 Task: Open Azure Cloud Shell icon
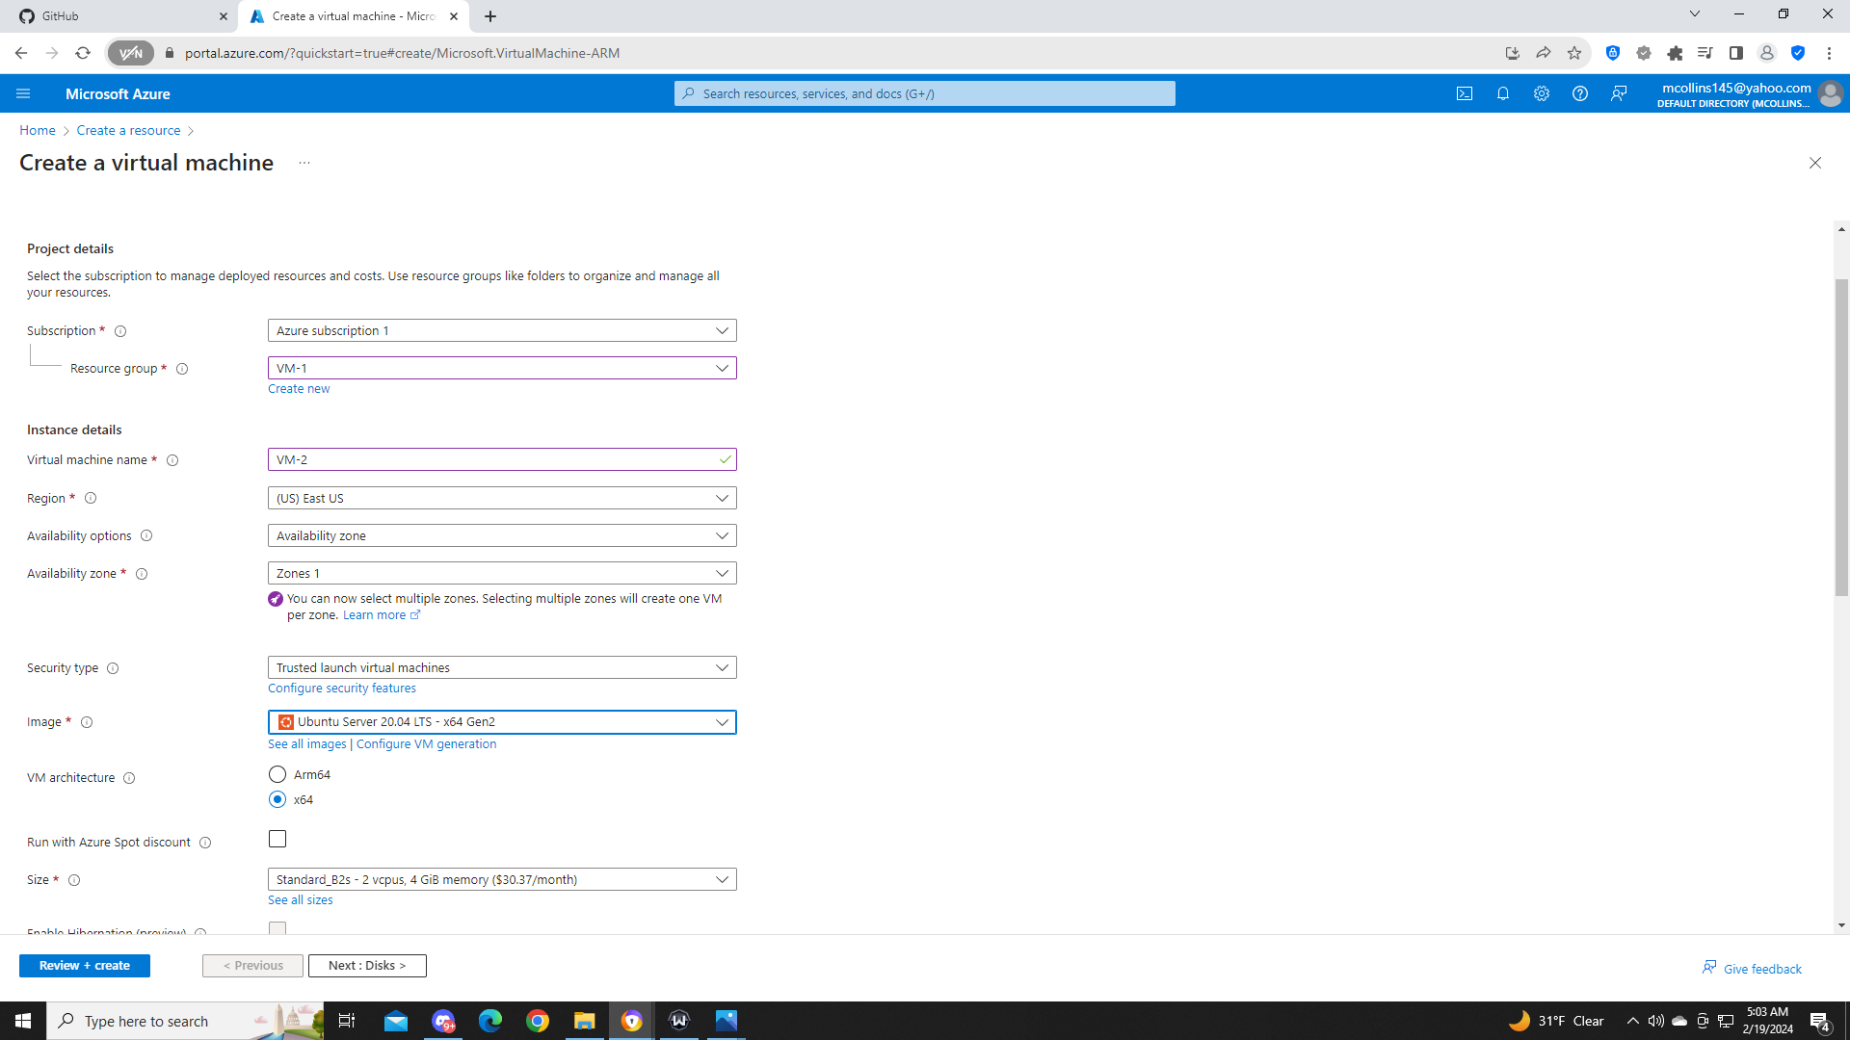(1465, 93)
